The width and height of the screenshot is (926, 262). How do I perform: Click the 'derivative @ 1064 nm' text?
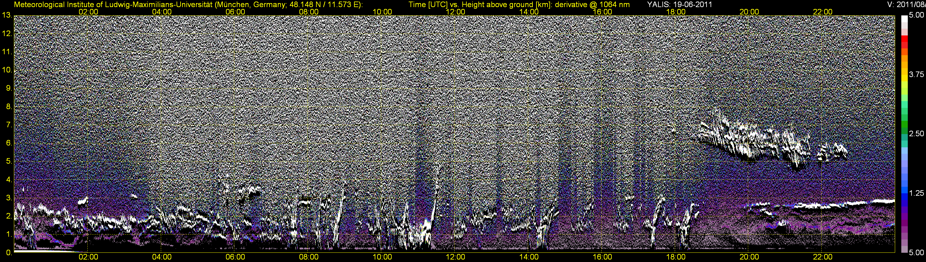point(592,5)
